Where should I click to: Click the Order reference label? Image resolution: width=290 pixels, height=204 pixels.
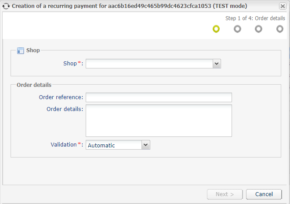(61, 97)
